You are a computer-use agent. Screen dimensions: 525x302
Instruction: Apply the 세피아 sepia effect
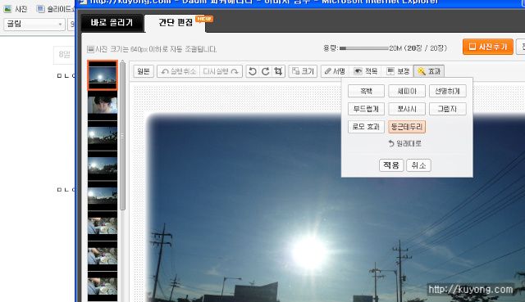tap(407, 91)
